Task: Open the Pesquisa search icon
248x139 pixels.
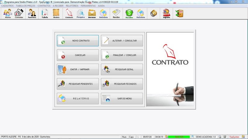Action: [x=81, y=14]
